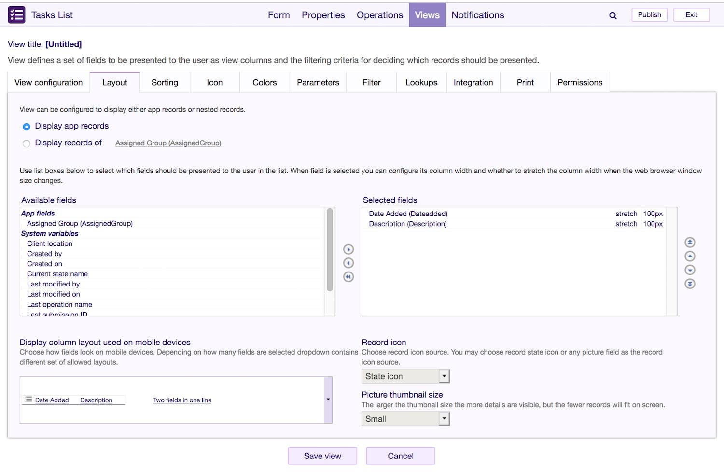Click the Exit button

coord(692,15)
